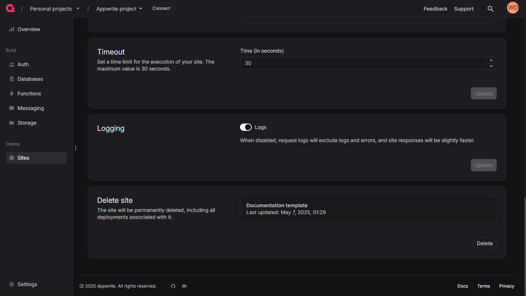This screenshot has width=526, height=296.
Task: Click the "Logging" section heading
Action: (111, 128)
